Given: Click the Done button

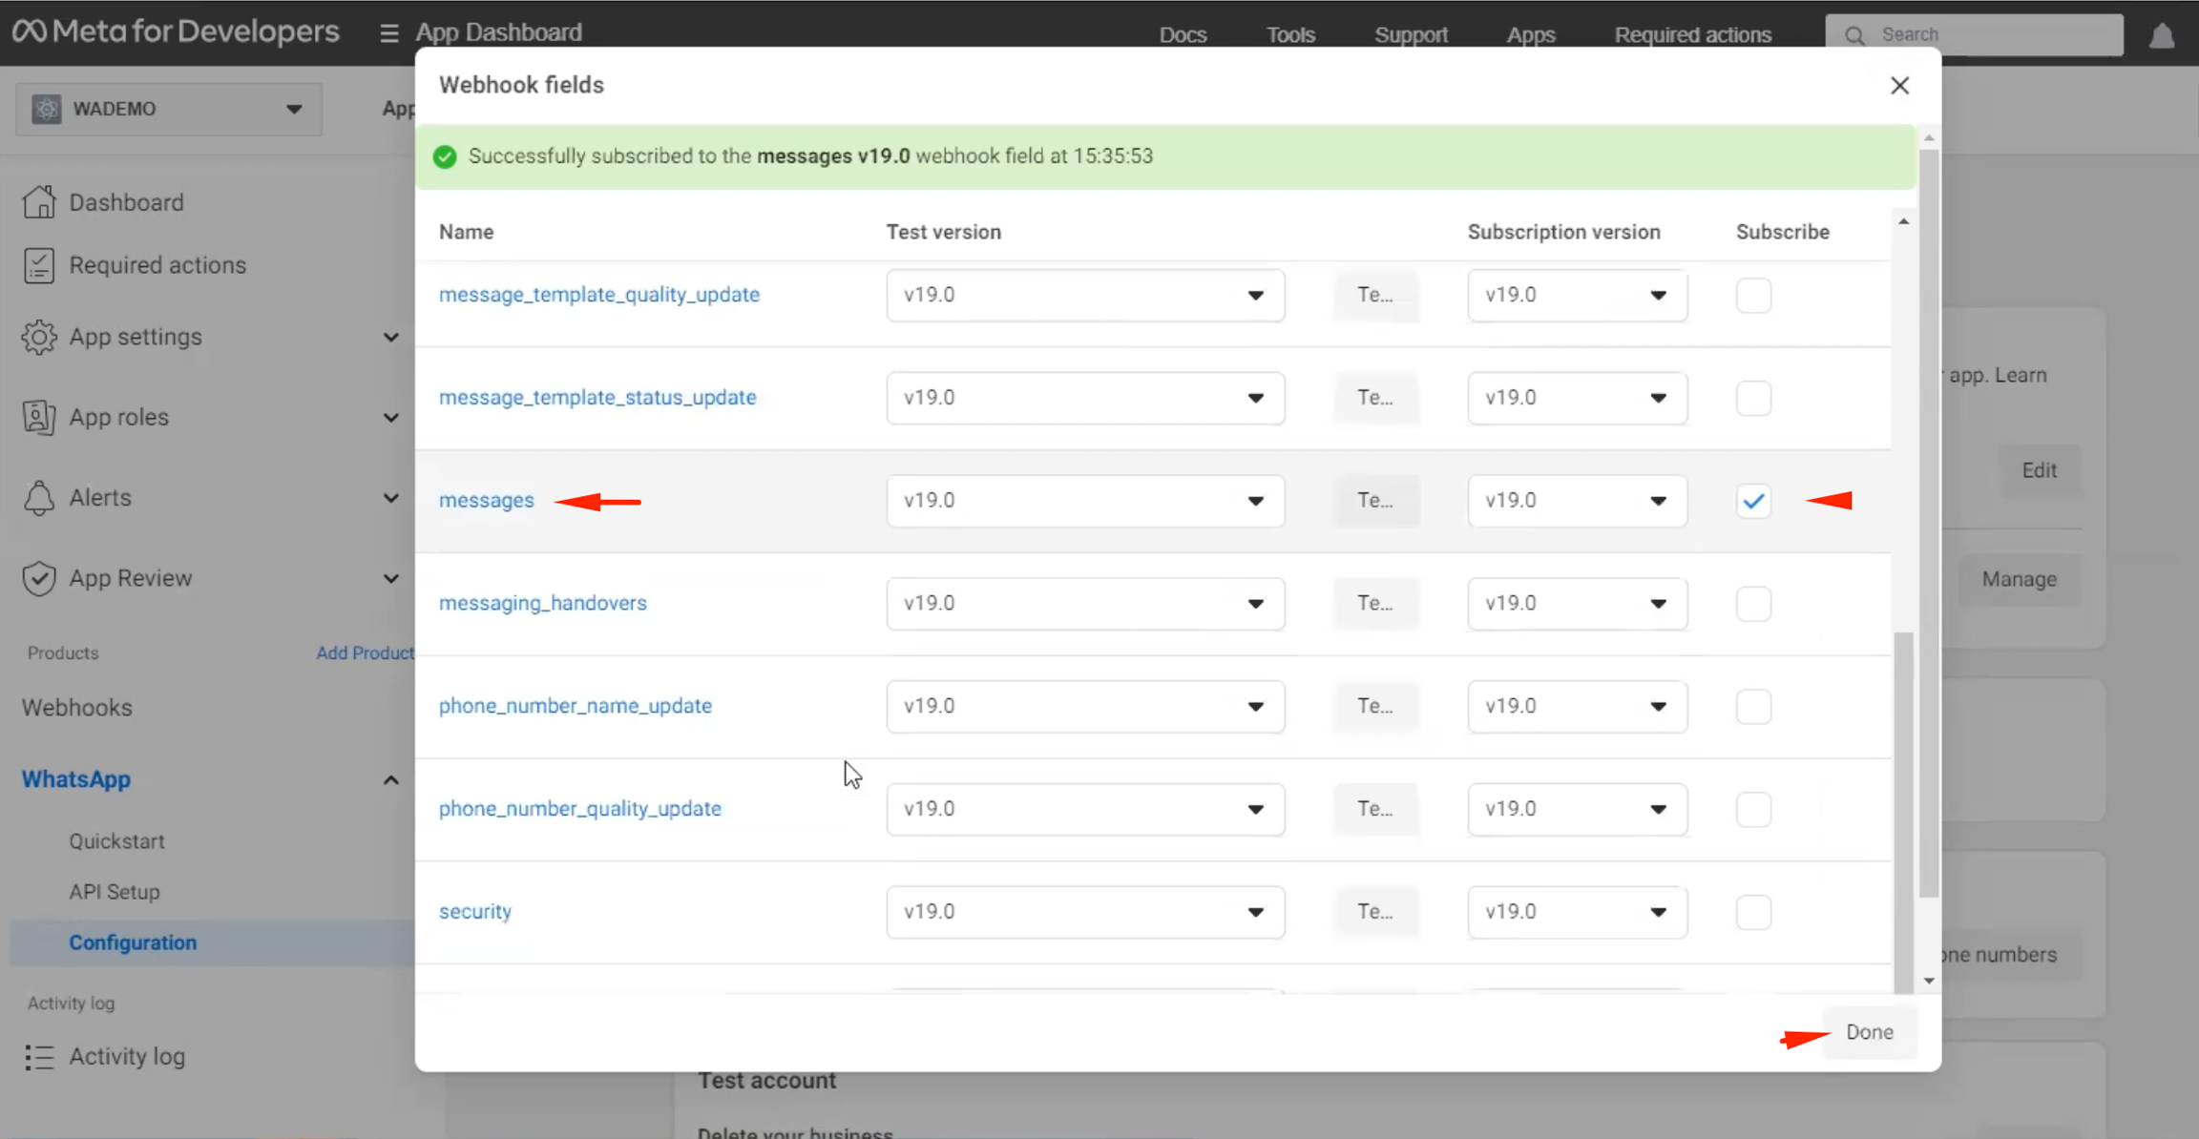Looking at the screenshot, I should click(x=1869, y=1032).
